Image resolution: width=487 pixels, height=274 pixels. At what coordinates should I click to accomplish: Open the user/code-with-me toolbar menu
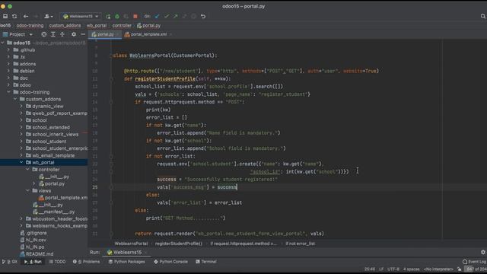(48, 16)
